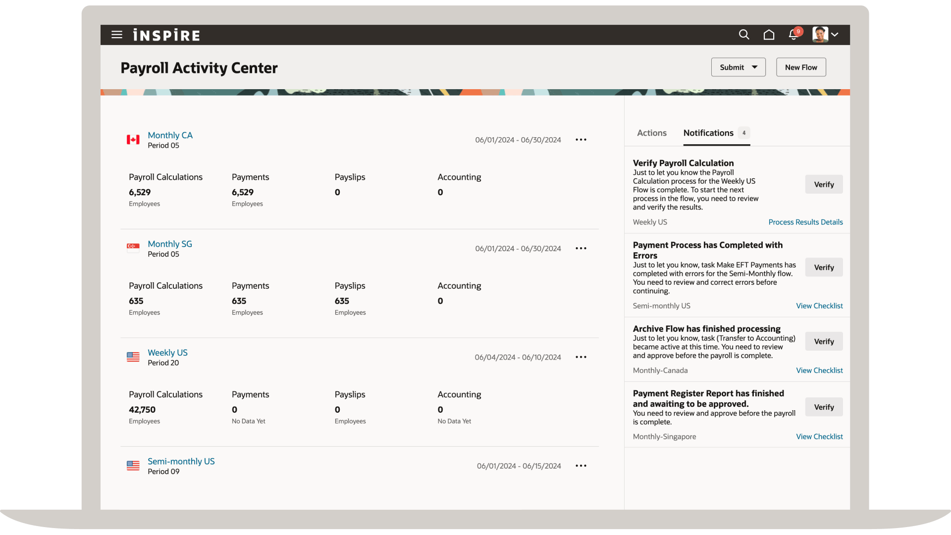Expand the Submit dropdown arrow
This screenshot has height=535, width=951.
point(755,67)
